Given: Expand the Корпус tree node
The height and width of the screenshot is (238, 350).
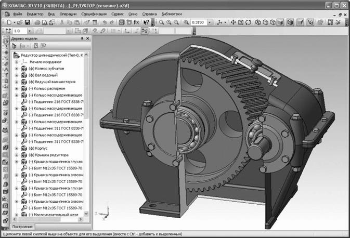Looking at the screenshot, I should click(17, 148).
